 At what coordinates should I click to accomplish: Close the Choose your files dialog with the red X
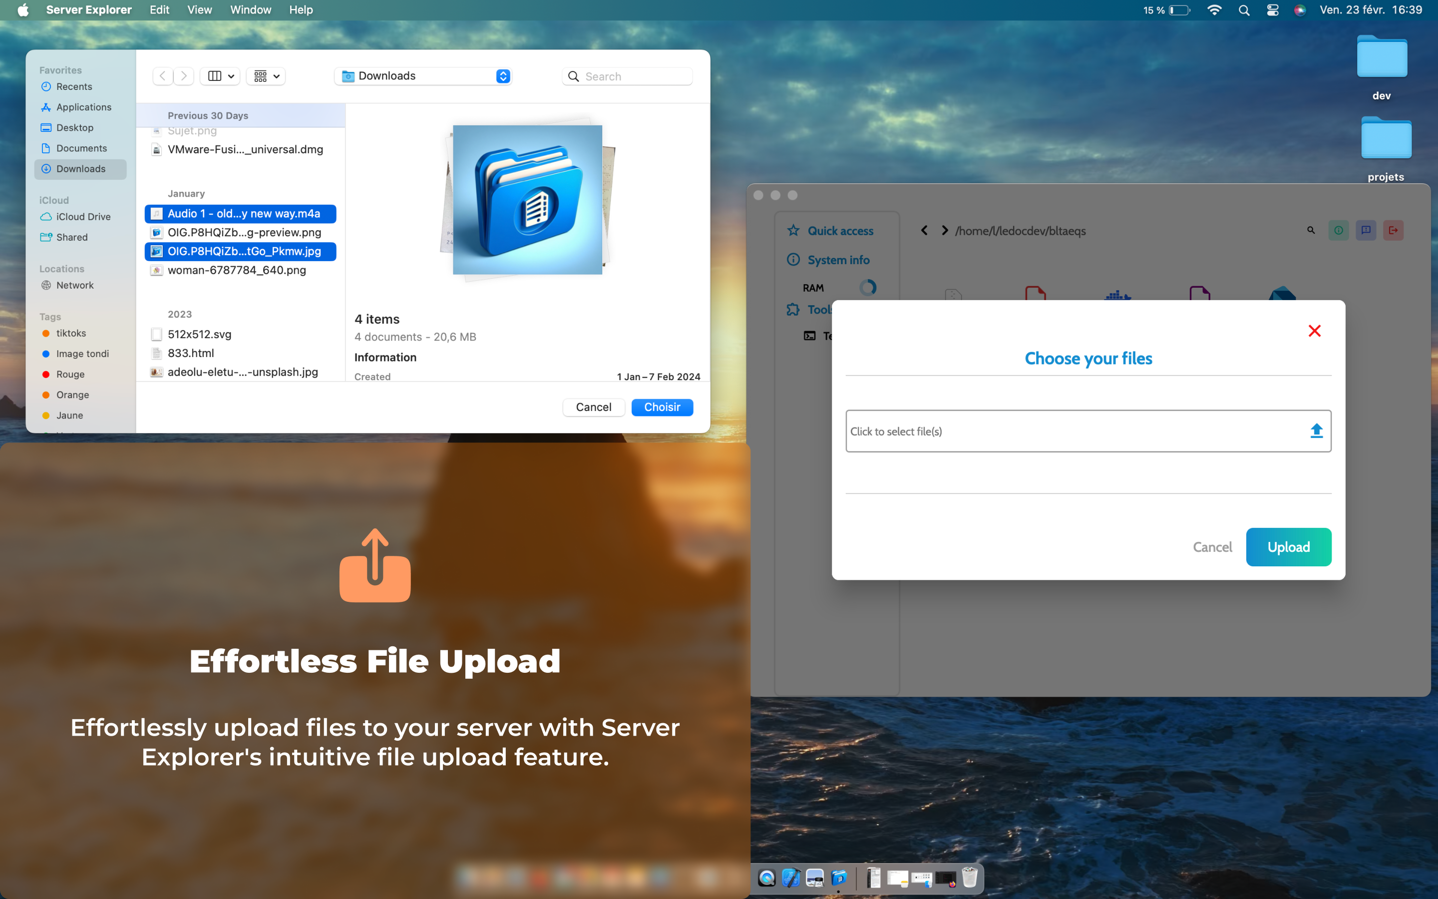point(1314,331)
